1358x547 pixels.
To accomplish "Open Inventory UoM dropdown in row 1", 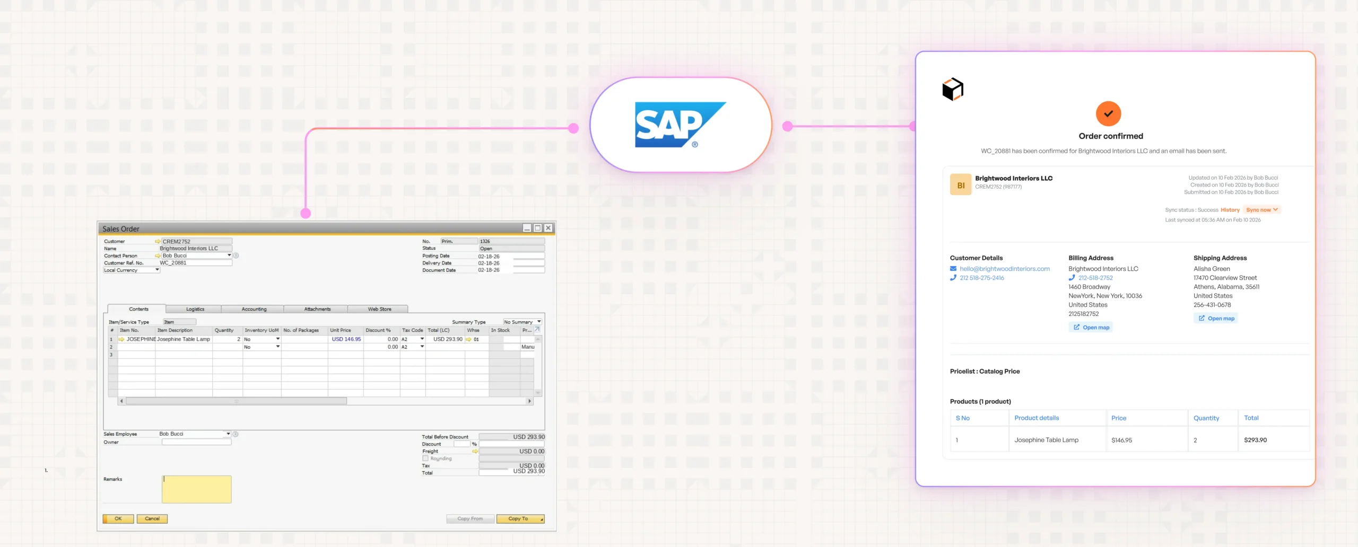I will [278, 339].
